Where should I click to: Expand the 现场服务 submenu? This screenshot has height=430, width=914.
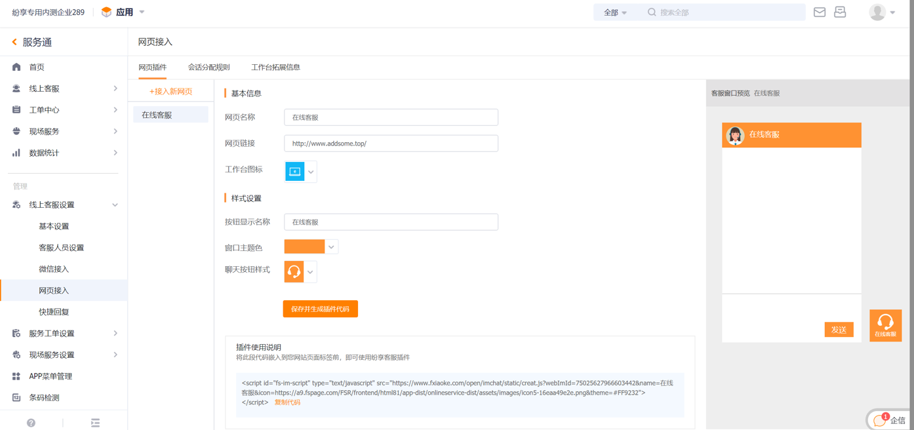115,131
